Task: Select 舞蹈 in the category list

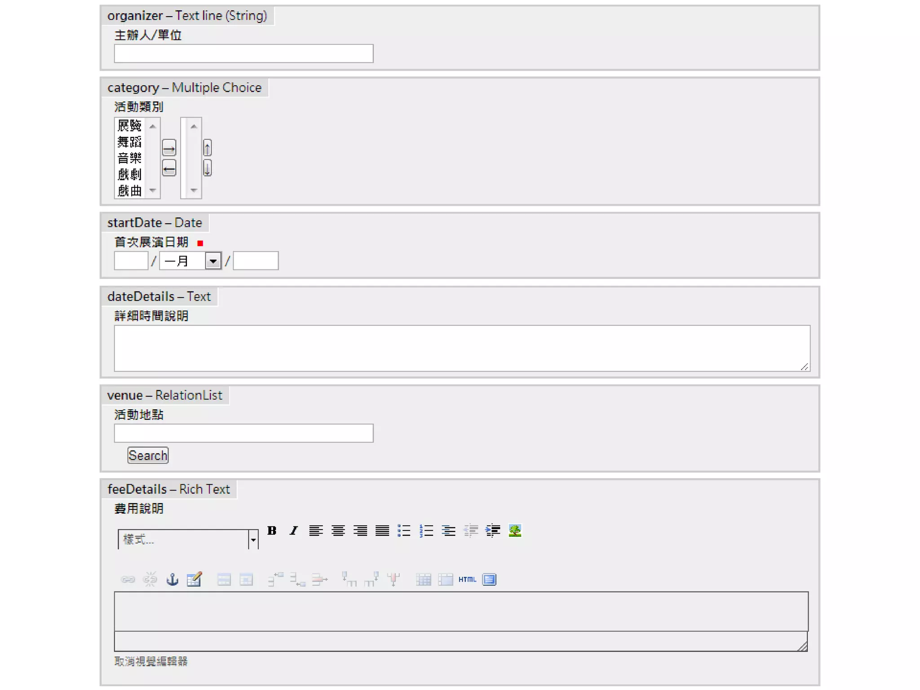Action: (129, 142)
